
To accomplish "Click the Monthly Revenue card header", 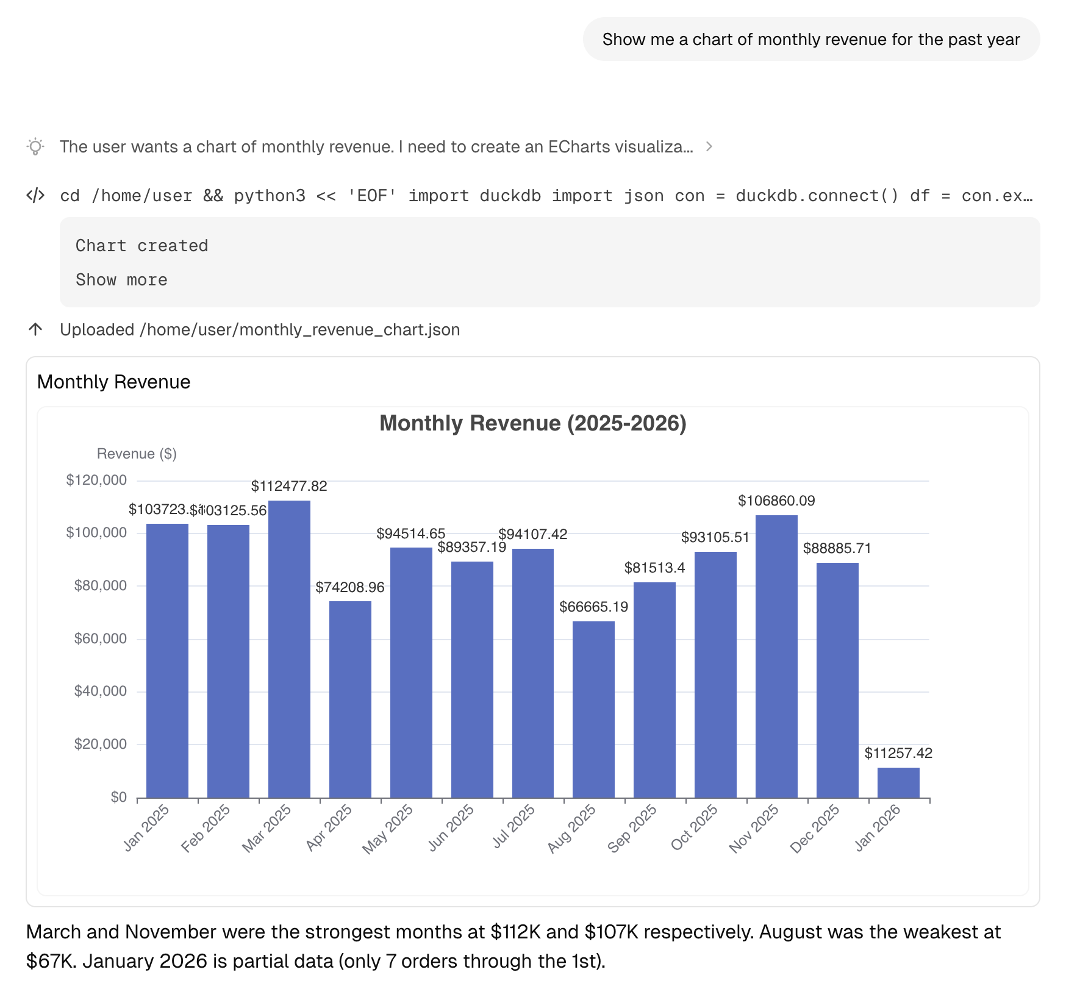I will (113, 382).
